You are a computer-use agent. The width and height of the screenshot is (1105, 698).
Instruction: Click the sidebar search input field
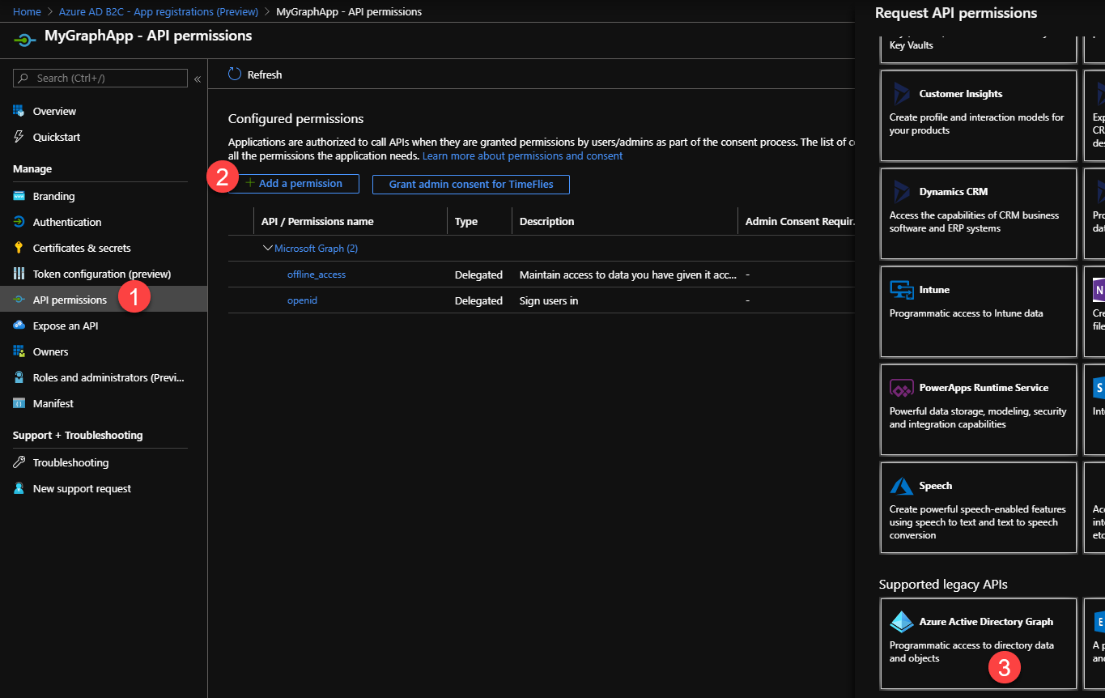[108, 79]
